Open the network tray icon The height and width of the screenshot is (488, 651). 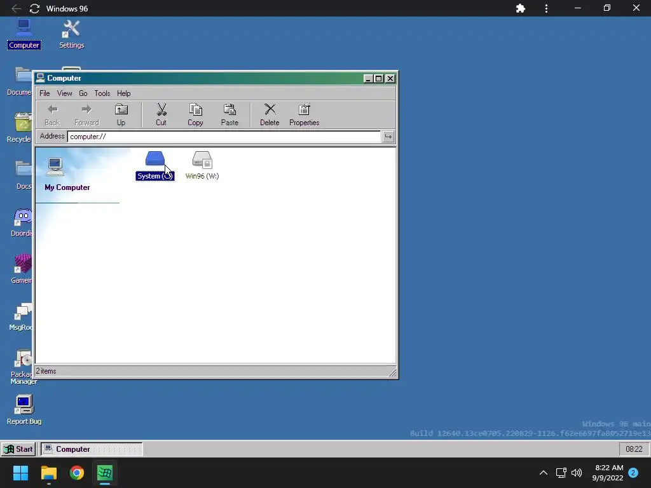click(561, 473)
